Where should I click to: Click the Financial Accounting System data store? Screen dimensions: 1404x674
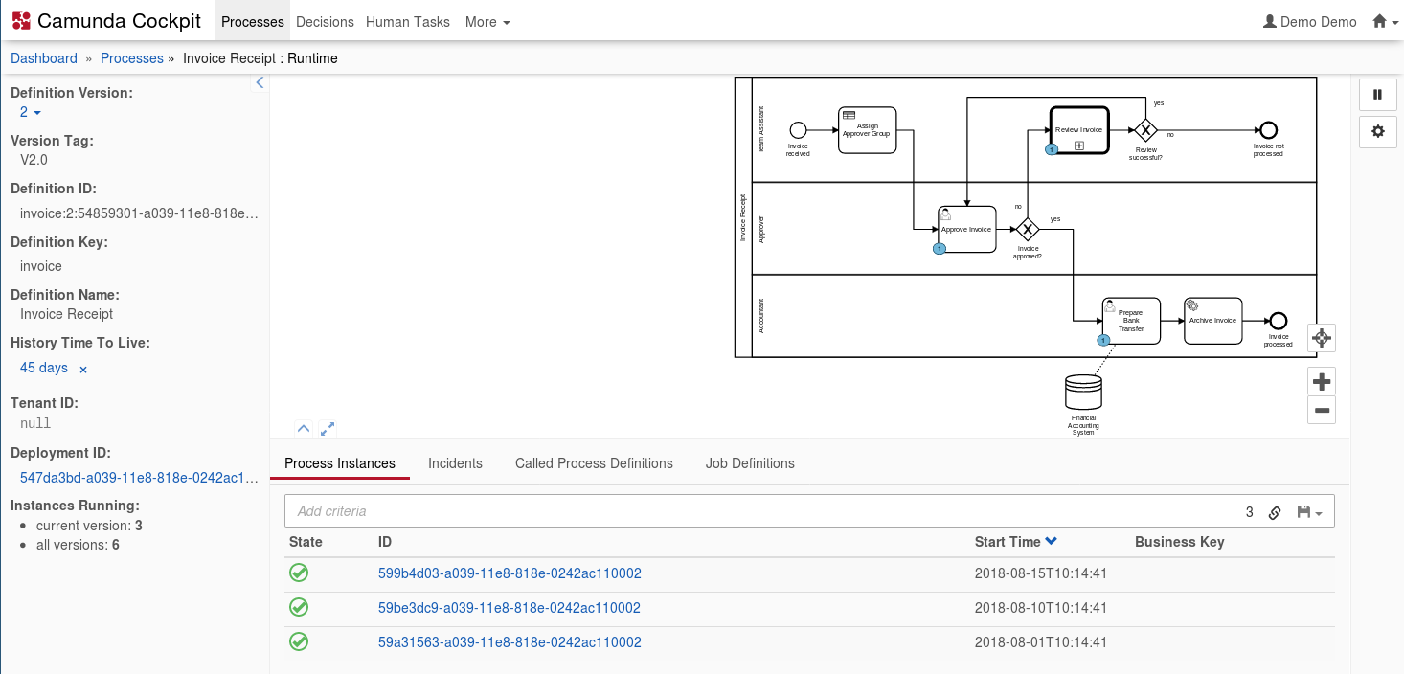point(1083,393)
